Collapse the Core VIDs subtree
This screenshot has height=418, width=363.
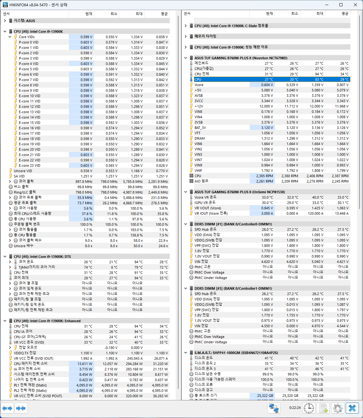(10, 37)
